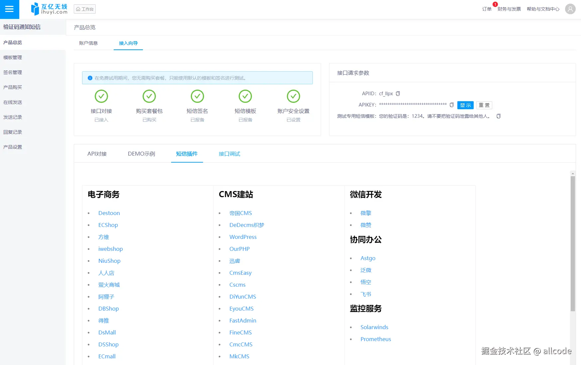581x365 pixels.
Task: Open the 泛微 plugin link
Action: (x=366, y=270)
